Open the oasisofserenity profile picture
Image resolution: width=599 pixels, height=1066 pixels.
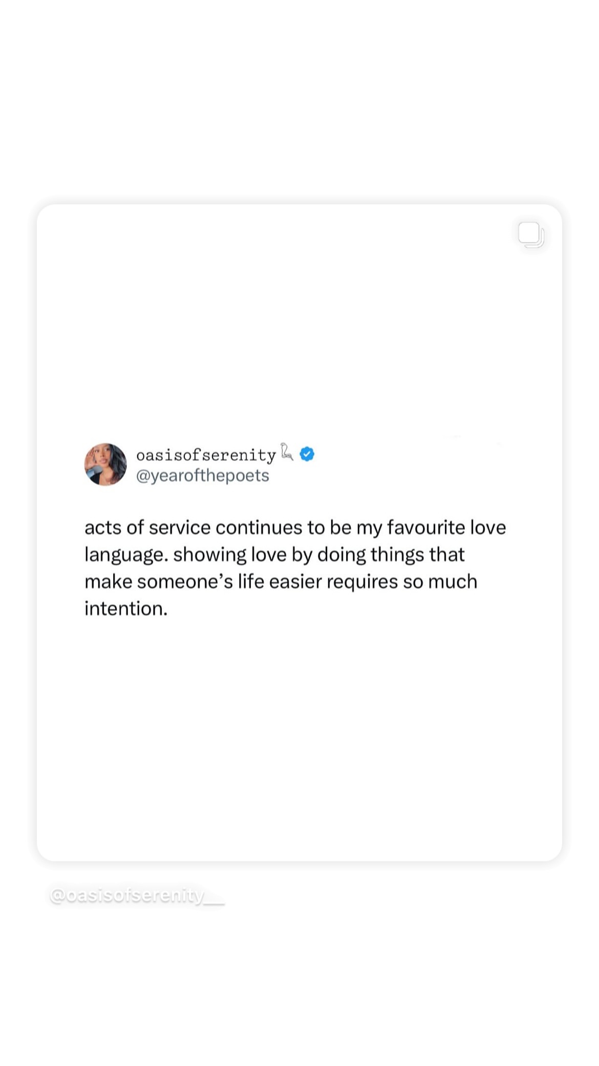(x=105, y=464)
